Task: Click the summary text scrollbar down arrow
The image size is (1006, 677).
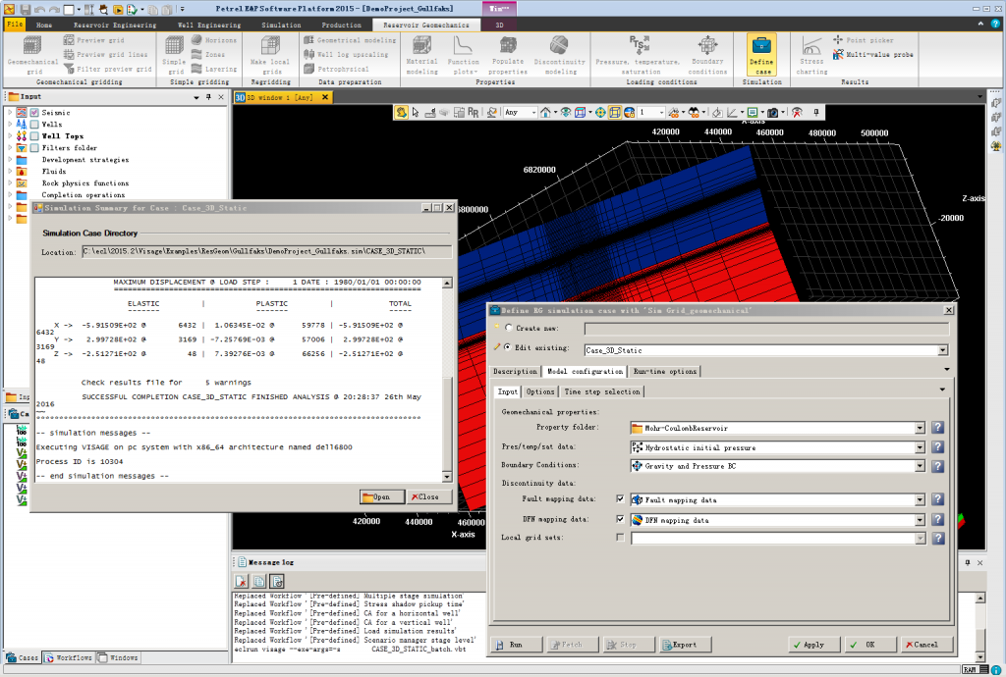Action: [x=447, y=477]
